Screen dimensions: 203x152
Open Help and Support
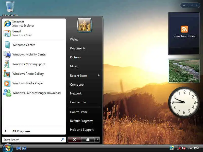click(82, 130)
